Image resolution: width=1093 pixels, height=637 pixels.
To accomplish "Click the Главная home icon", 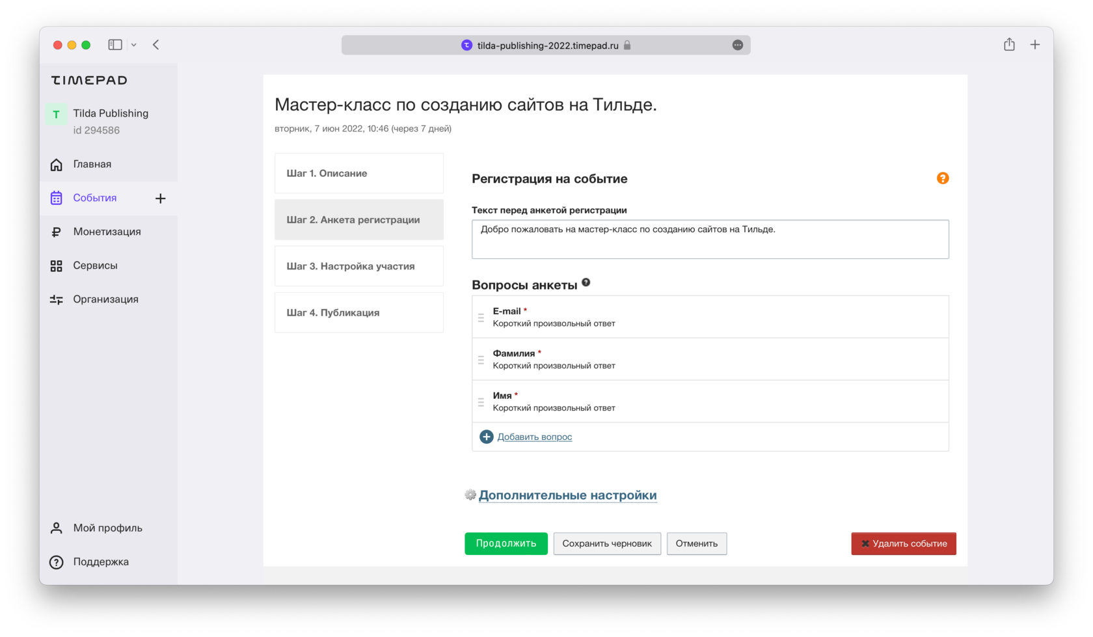I will coord(57,165).
